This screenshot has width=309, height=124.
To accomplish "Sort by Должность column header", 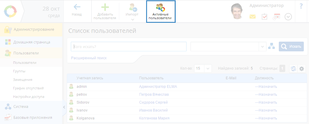I will 264,78.
